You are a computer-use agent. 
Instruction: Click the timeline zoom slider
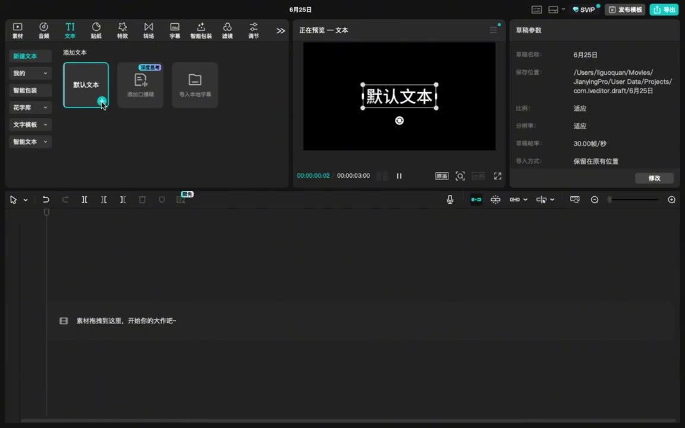[x=633, y=200]
